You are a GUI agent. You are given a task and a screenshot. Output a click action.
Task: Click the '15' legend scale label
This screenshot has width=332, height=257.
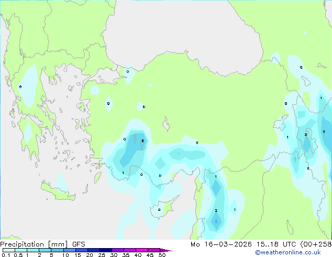[x=78, y=255]
